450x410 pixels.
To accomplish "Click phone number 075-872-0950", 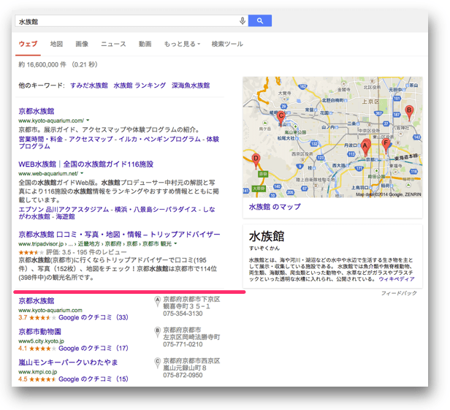I will click(x=183, y=375).
